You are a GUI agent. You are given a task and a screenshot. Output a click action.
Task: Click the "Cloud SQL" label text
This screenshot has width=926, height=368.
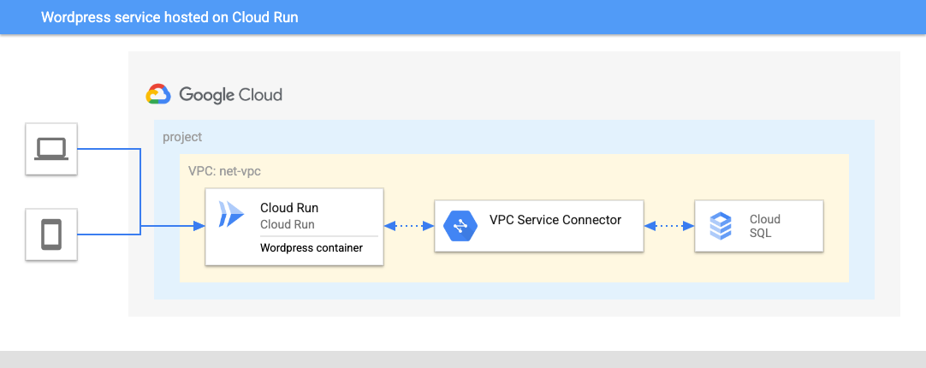(x=764, y=226)
